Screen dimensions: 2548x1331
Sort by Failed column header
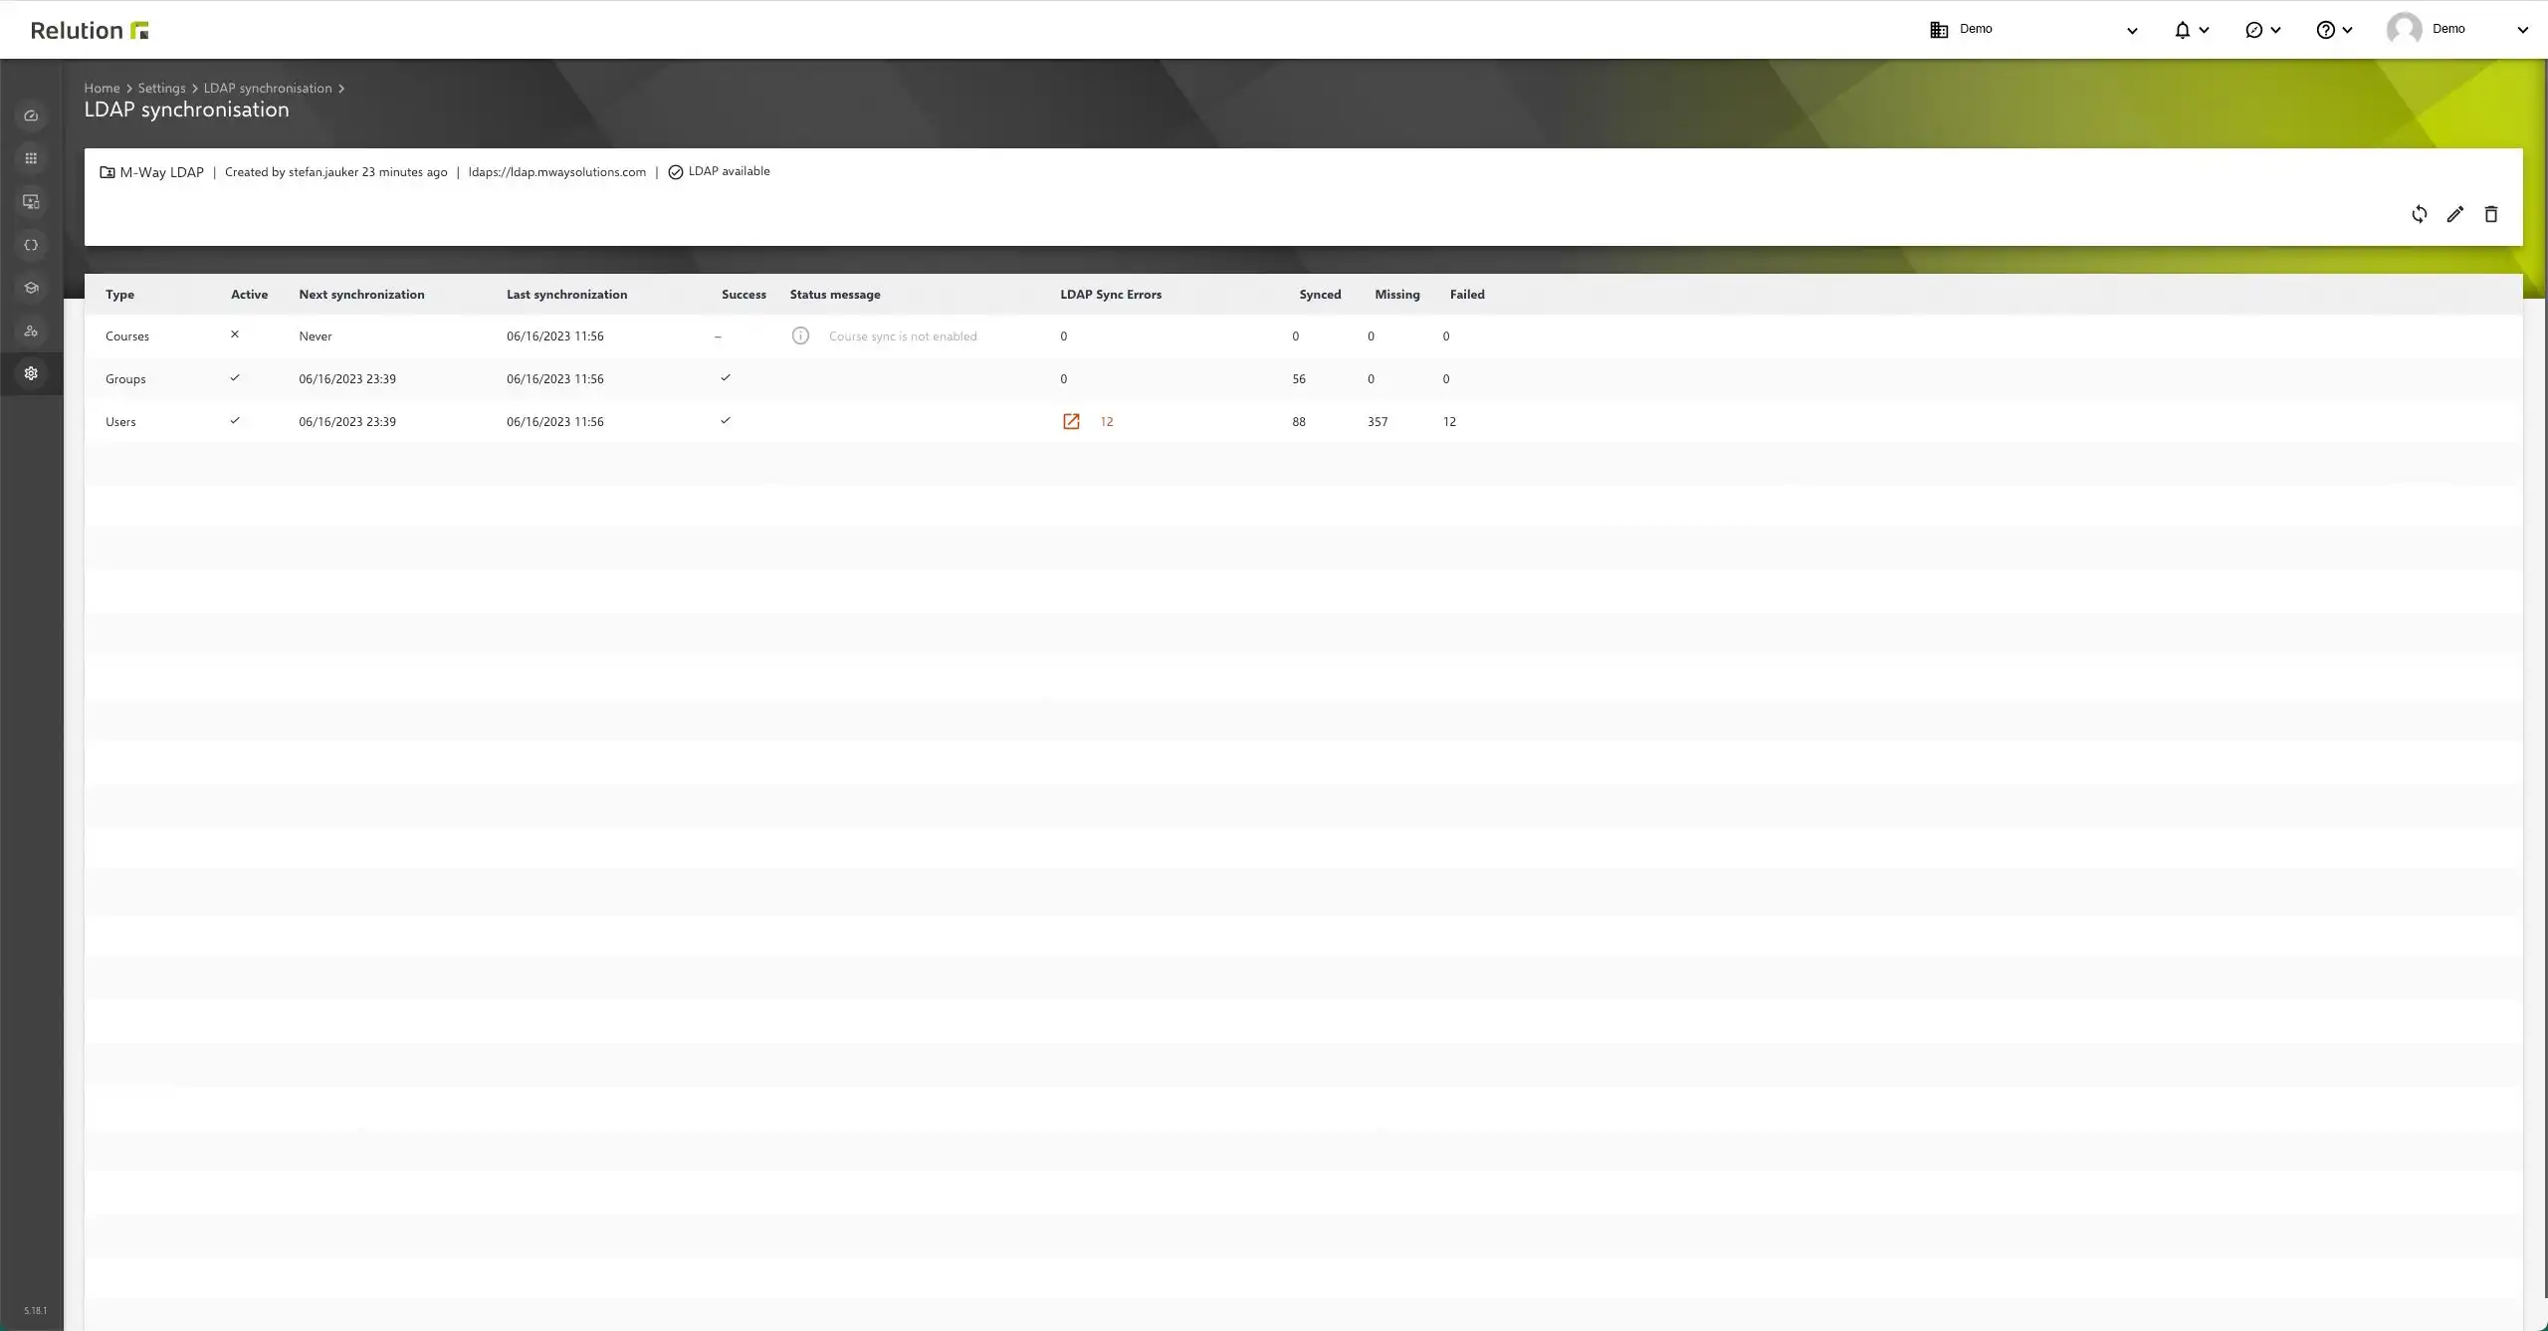(1466, 294)
